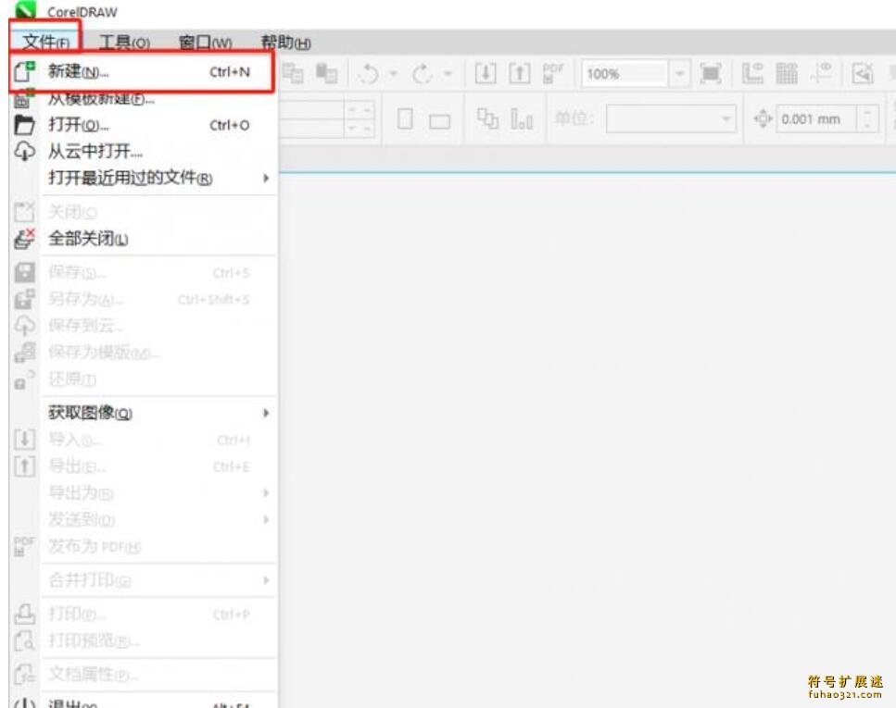This screenshot has height=708, width=896.
Task: Click the 保存到云... menu entry
Action: pos(142,326)
